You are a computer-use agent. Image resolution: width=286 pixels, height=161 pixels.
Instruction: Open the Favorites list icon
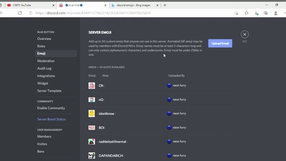click(247, 13)
